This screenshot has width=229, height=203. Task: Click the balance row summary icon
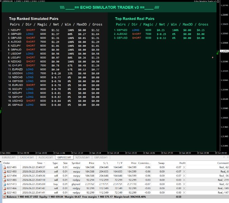4,197
